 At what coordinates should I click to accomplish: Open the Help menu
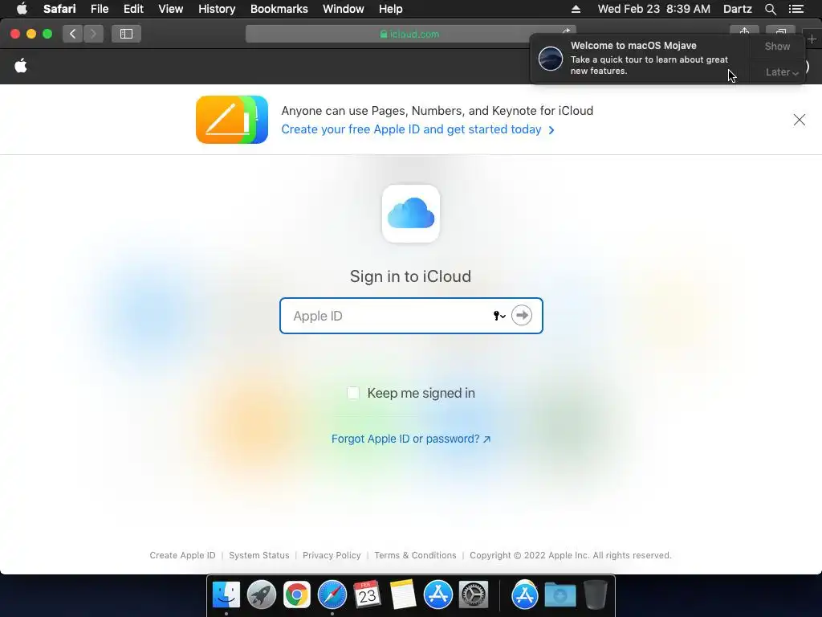391,9
